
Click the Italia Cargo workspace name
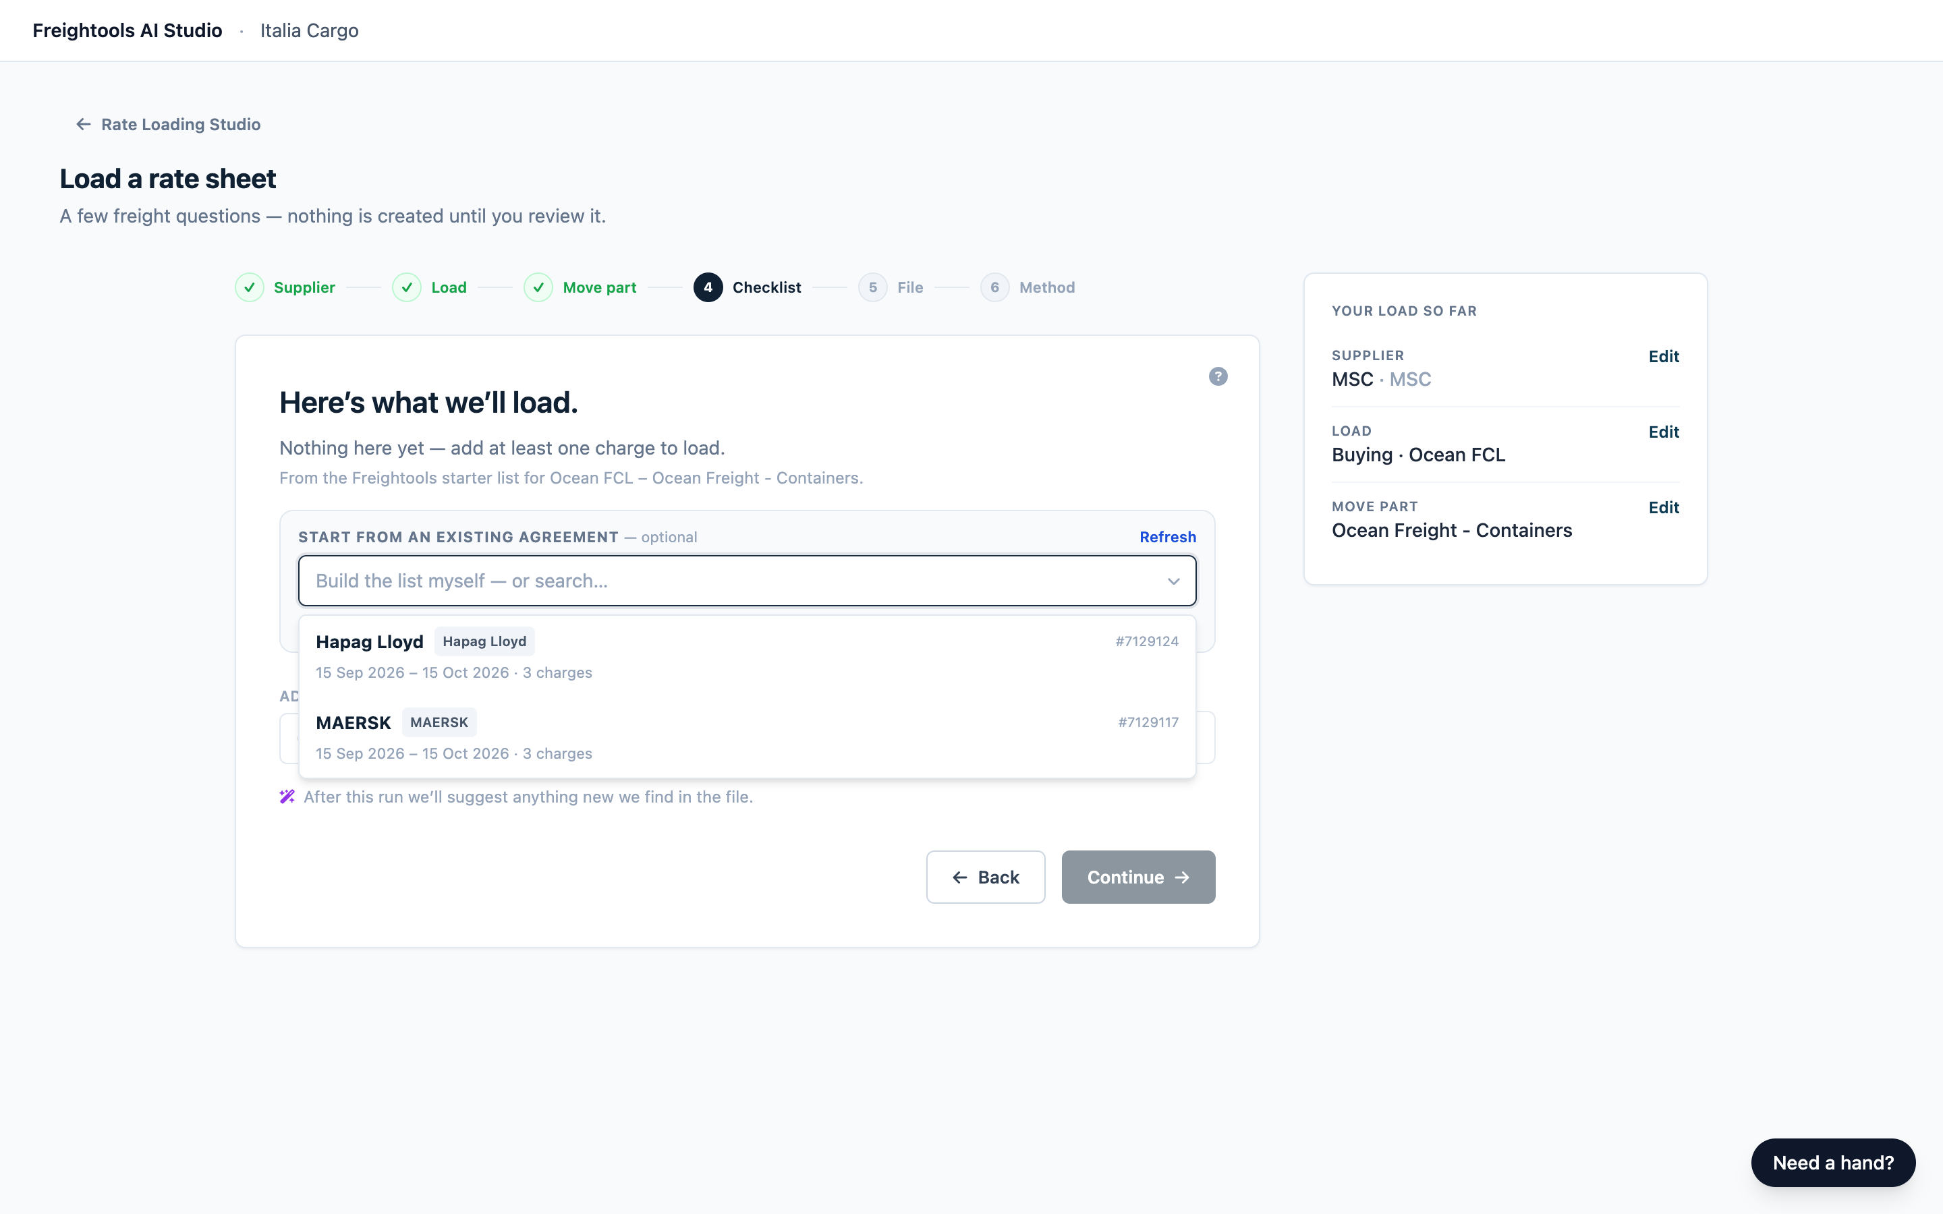pos(309,30)
